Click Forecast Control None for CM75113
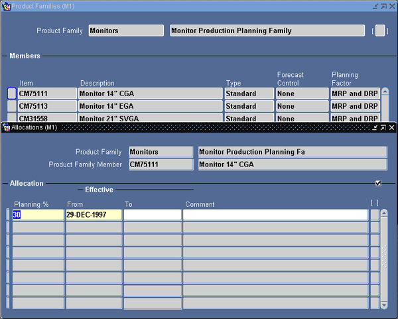The height and width of the screenshot is (319, 398). tap(302, 106)
